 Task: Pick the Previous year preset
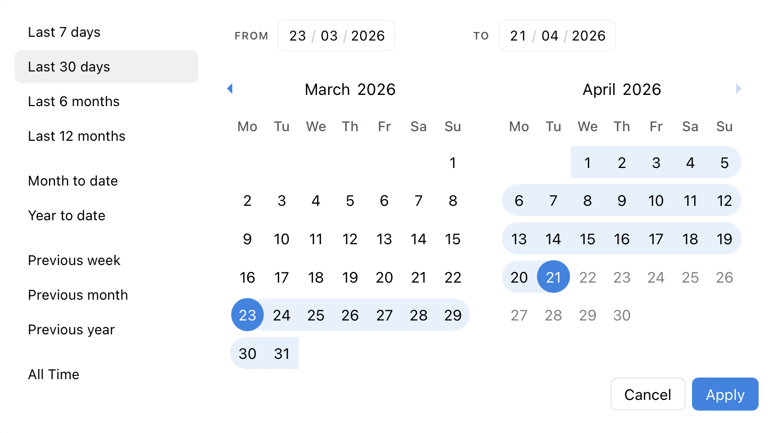click(x=71, y=330)
